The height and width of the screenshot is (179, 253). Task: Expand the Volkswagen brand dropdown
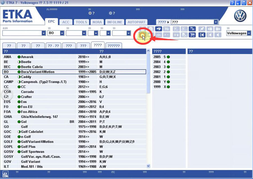(x=249, y=33)
